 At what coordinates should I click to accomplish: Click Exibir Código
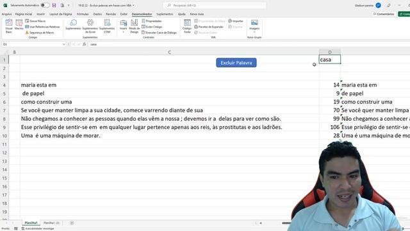(x=152, y=27)
